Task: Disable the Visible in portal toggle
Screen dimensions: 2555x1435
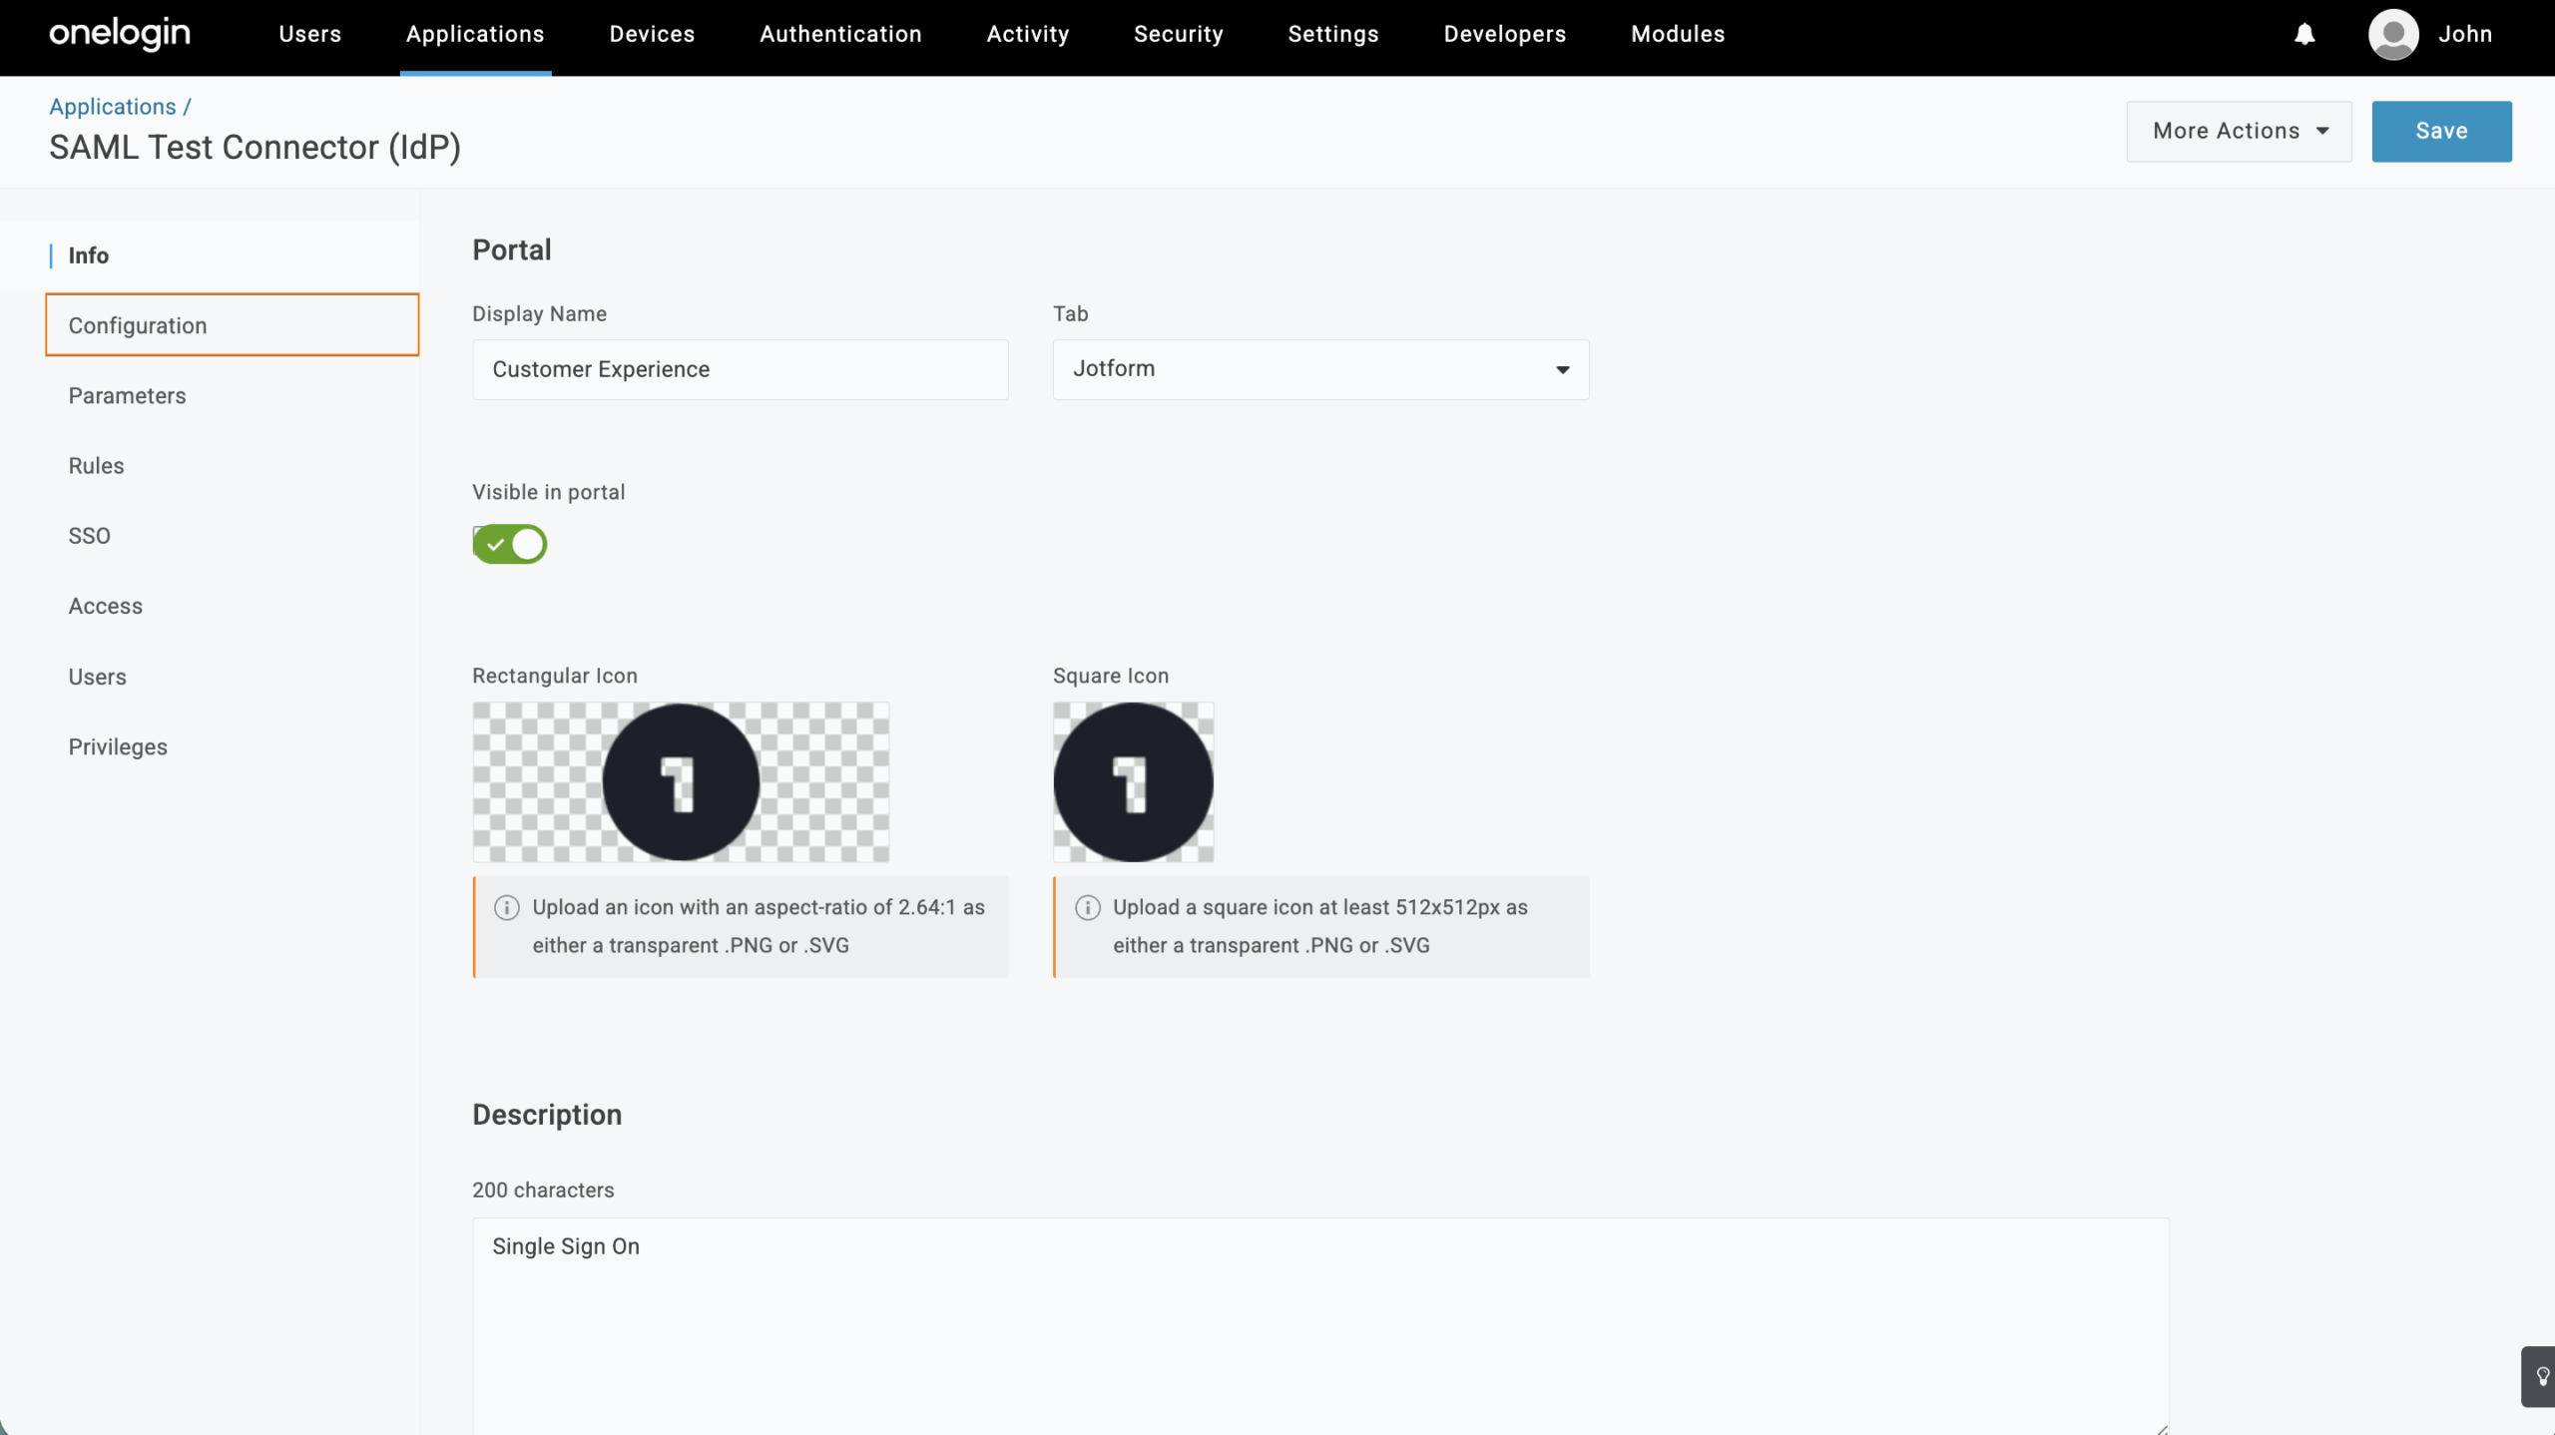Action: pyautogui.click(x=509, y=544)
